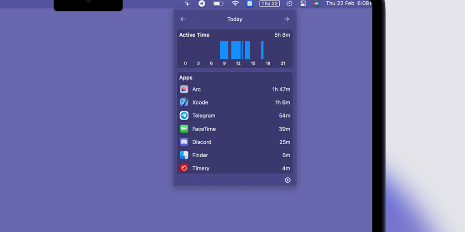Click the Discord app icon
The height and width of the screenshot is (232, 465).
[x=184, y=142]
